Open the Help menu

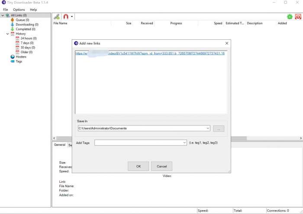[33, 10]
